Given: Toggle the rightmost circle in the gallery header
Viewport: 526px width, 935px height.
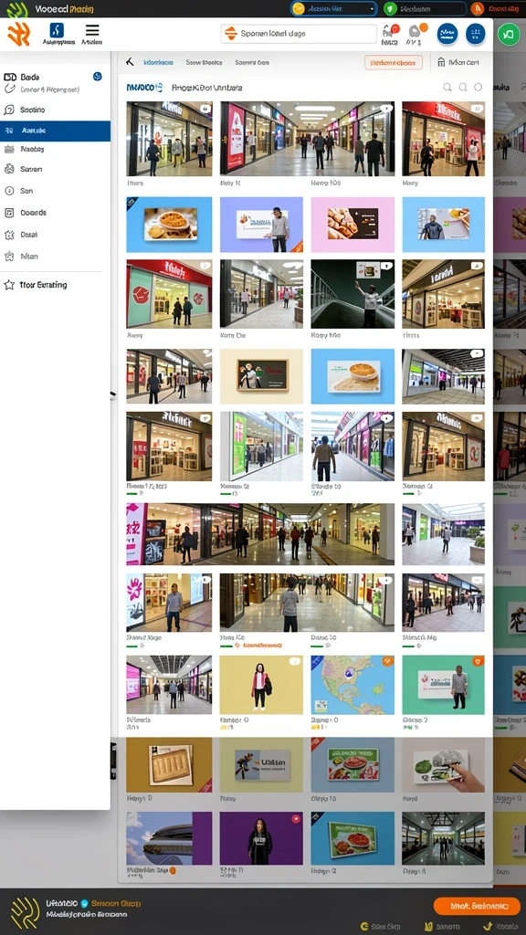Looking at the screenshot, I should click(478, 88).
